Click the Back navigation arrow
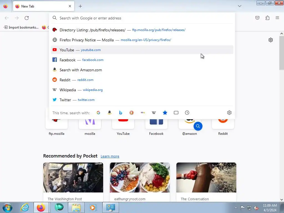This screenshot has width=284, height=213. click(x=7, y=18)
